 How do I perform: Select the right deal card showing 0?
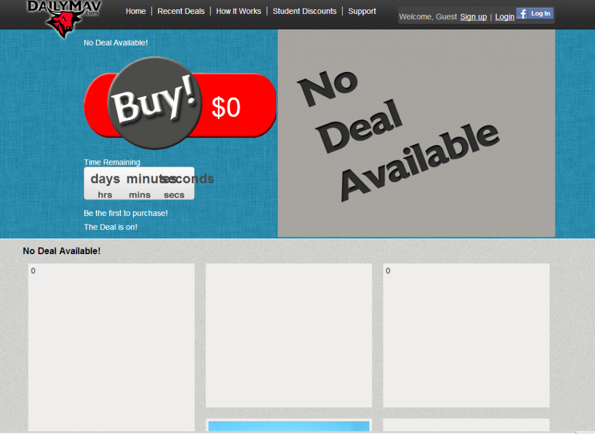(466, 335)
